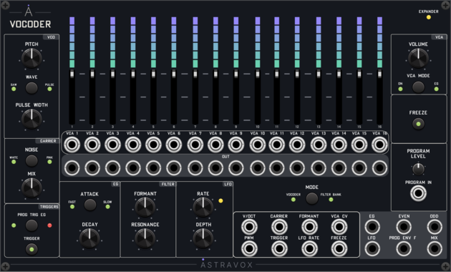Click the PWM input jack

click(x=249, y=248)
